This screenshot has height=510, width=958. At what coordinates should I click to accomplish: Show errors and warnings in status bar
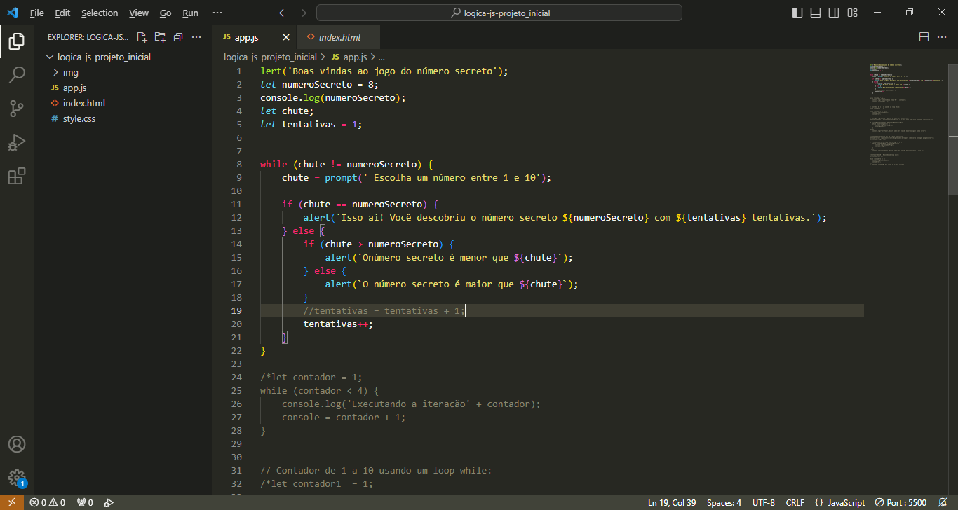click(x=48, y=502)
